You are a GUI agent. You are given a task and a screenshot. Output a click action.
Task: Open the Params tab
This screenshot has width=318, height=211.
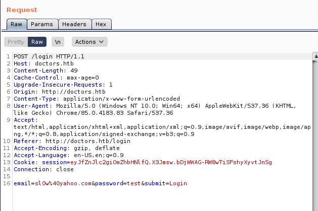41,24
